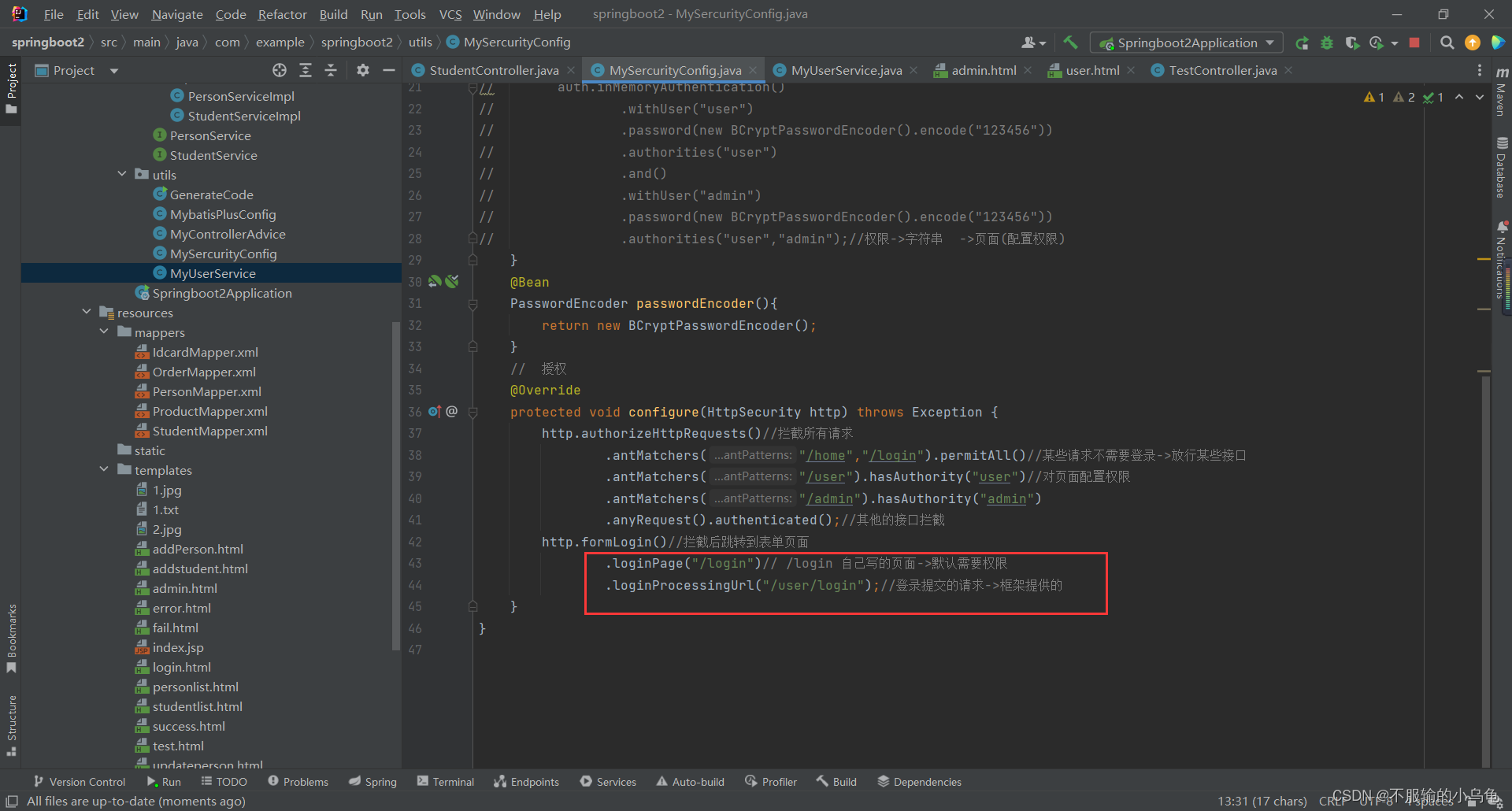Open Structure tool window
The image size is (1512, 811).
click(11, 725)
